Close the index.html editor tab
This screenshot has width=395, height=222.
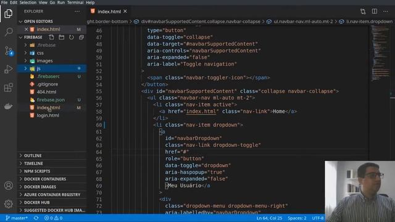125,11
